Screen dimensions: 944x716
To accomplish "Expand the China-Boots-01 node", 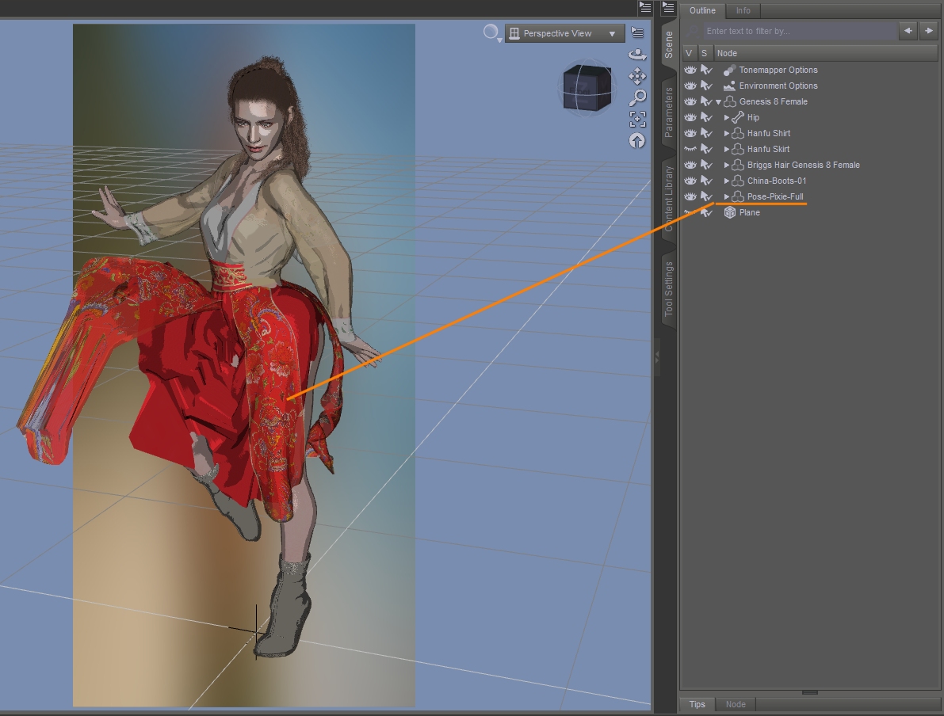I will coord(727,181).
